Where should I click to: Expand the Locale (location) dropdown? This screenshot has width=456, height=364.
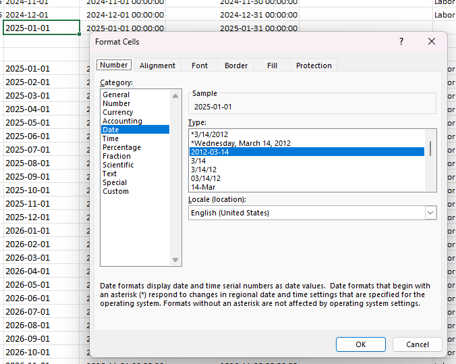click(x=430, y=213)
